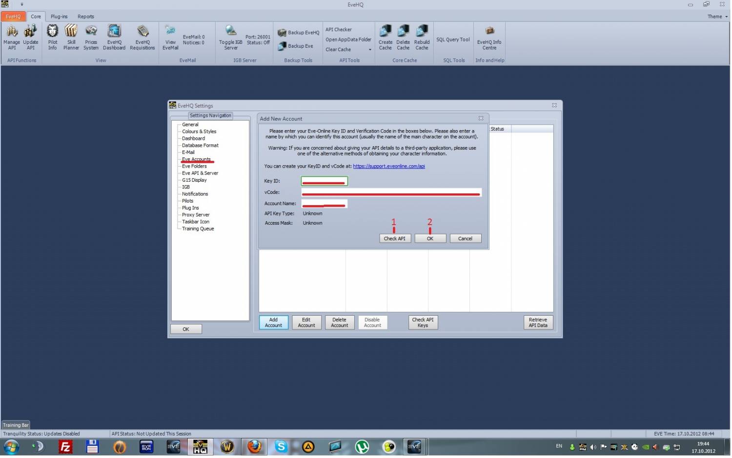The width and height of the screenshot is (732, 458).
Task: Open the Prices System
Action: click(91, 38)
